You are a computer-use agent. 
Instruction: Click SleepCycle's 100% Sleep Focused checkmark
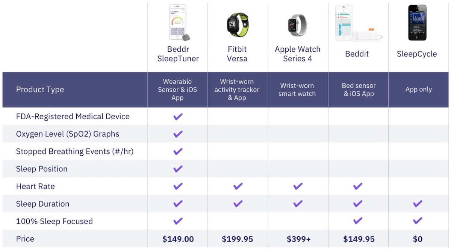(418, 221)
